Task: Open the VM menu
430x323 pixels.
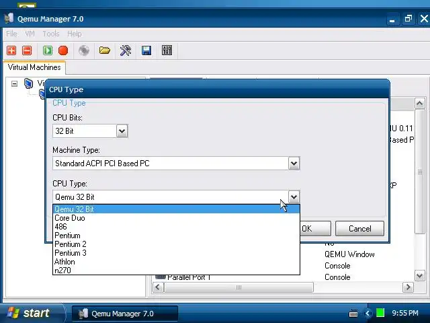Action: 30,34
